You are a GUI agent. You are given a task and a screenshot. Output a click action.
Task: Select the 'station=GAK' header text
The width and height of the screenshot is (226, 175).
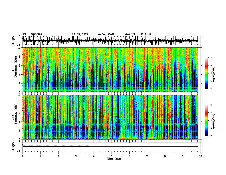tap(106, 34)
